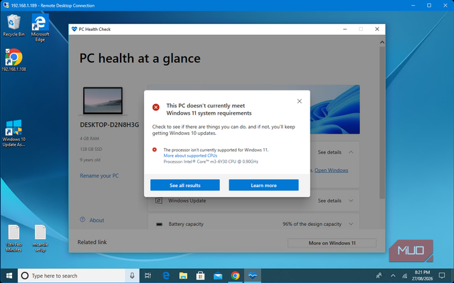Click the DESKTOP-D2N8H3G computer name
The height and width of the screenshot is (283, 454).
109,125
